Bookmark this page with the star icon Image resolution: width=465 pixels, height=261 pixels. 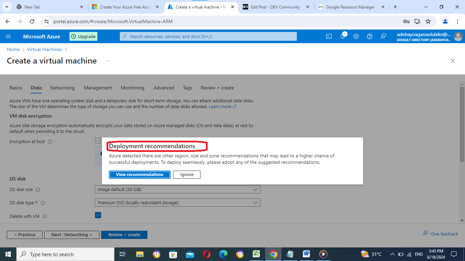428,21
